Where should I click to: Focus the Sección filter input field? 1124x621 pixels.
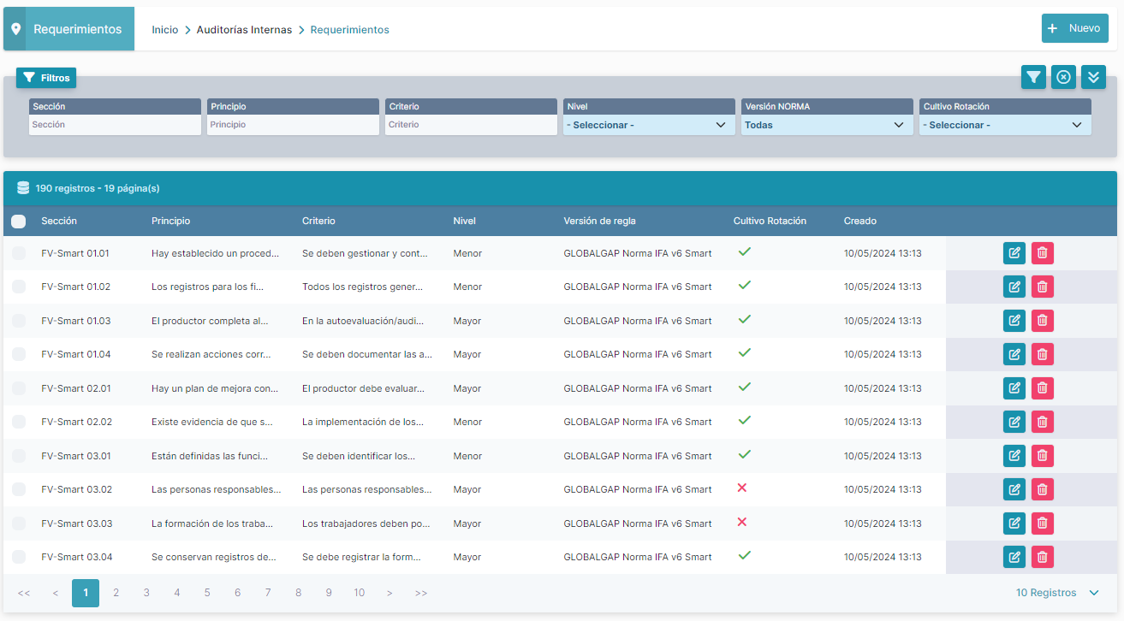(x=115, y=125)
